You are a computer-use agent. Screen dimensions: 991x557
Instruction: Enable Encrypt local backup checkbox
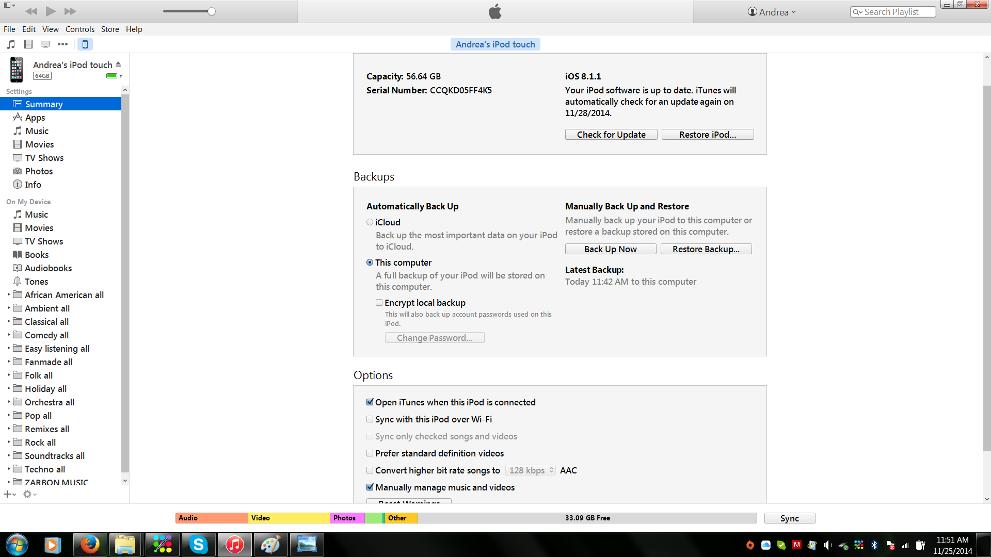point(379,303)
